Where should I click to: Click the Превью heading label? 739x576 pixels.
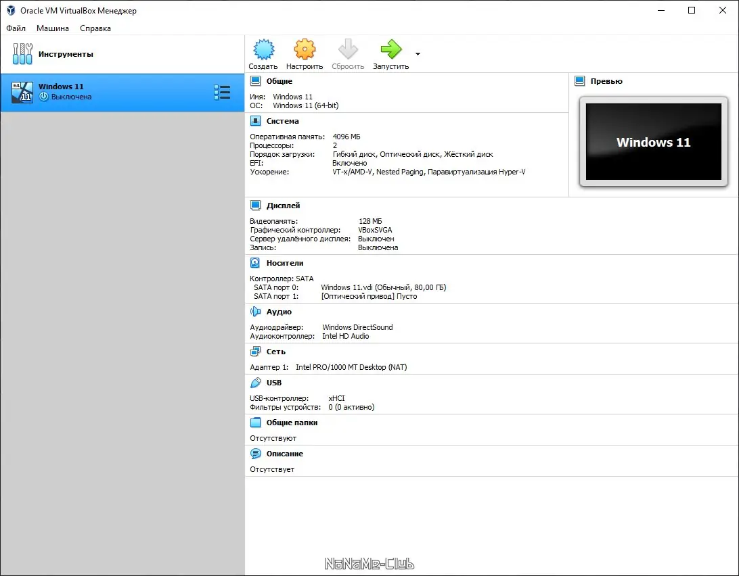pyautogui.click(x=606, y=81)
